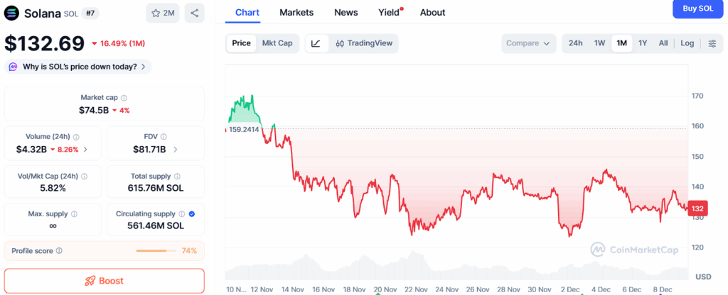Switch to line chart view icon

click(x=316, y=43)
